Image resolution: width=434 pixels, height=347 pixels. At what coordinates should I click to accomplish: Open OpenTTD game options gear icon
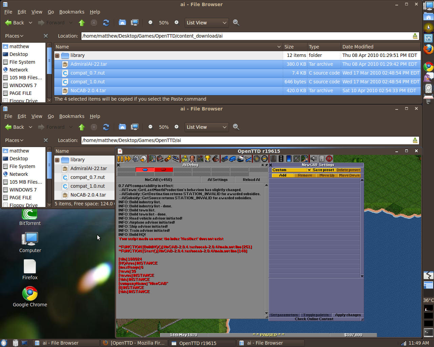pyautogui.click(x=136, y=159)
